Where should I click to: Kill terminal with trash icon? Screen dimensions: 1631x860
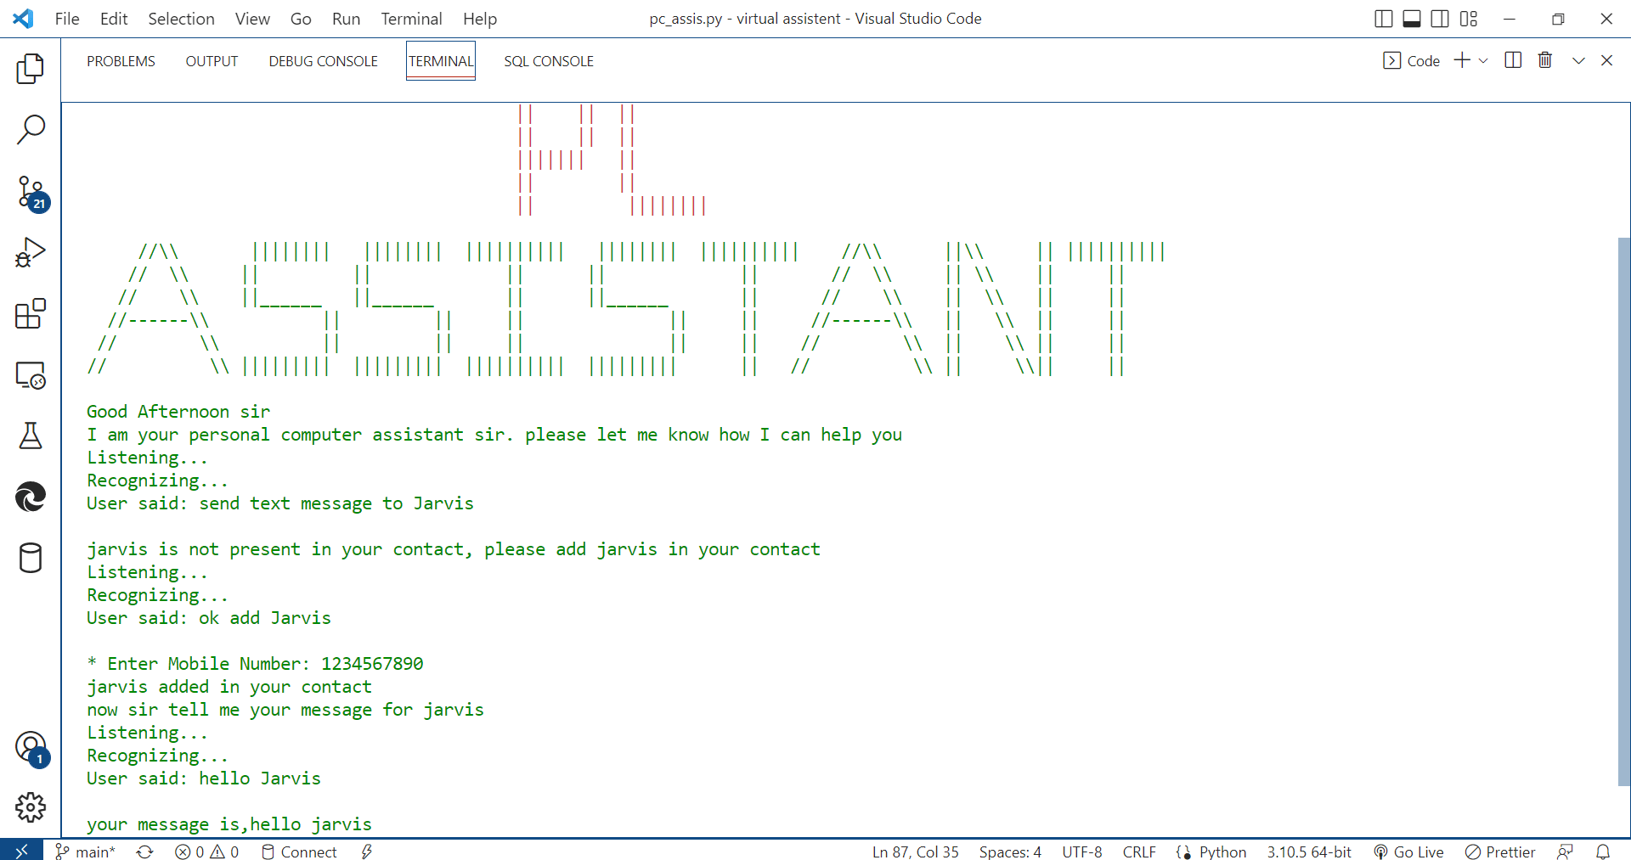[1545, 60]
